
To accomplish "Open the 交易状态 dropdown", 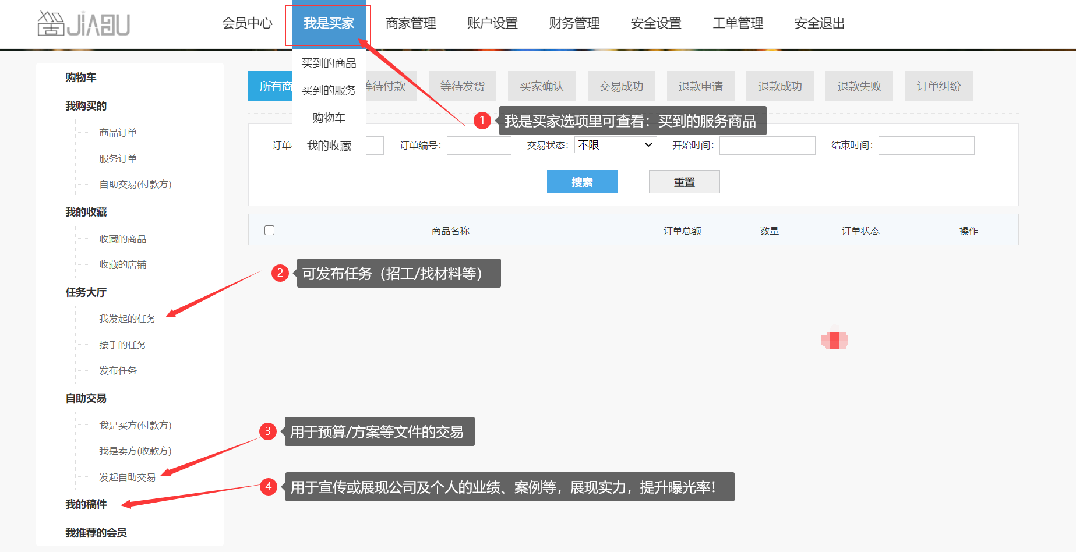I will (615, 145).
